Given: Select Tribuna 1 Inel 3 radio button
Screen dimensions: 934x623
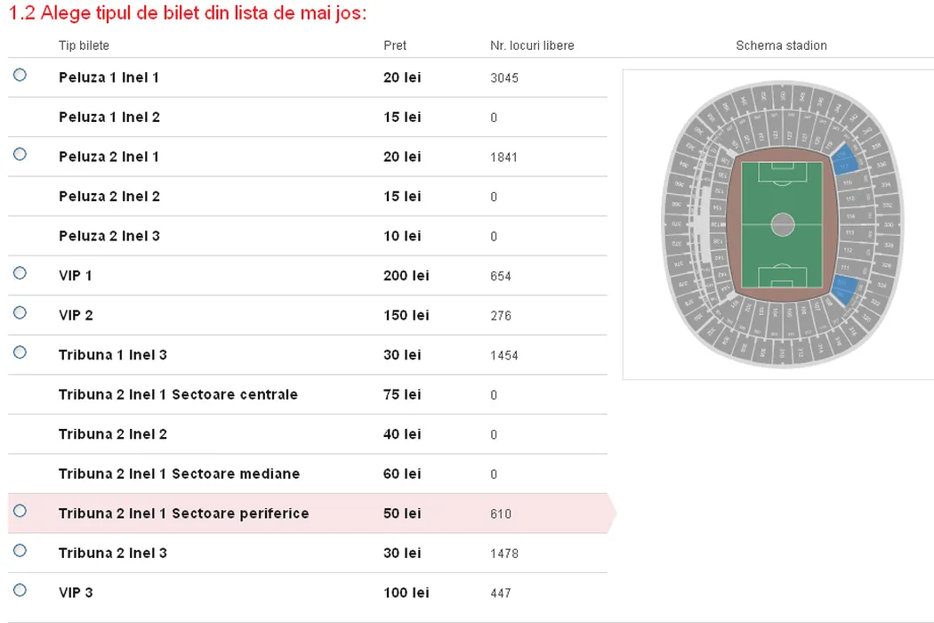Looking at the screenshot, I should (20, 353).
